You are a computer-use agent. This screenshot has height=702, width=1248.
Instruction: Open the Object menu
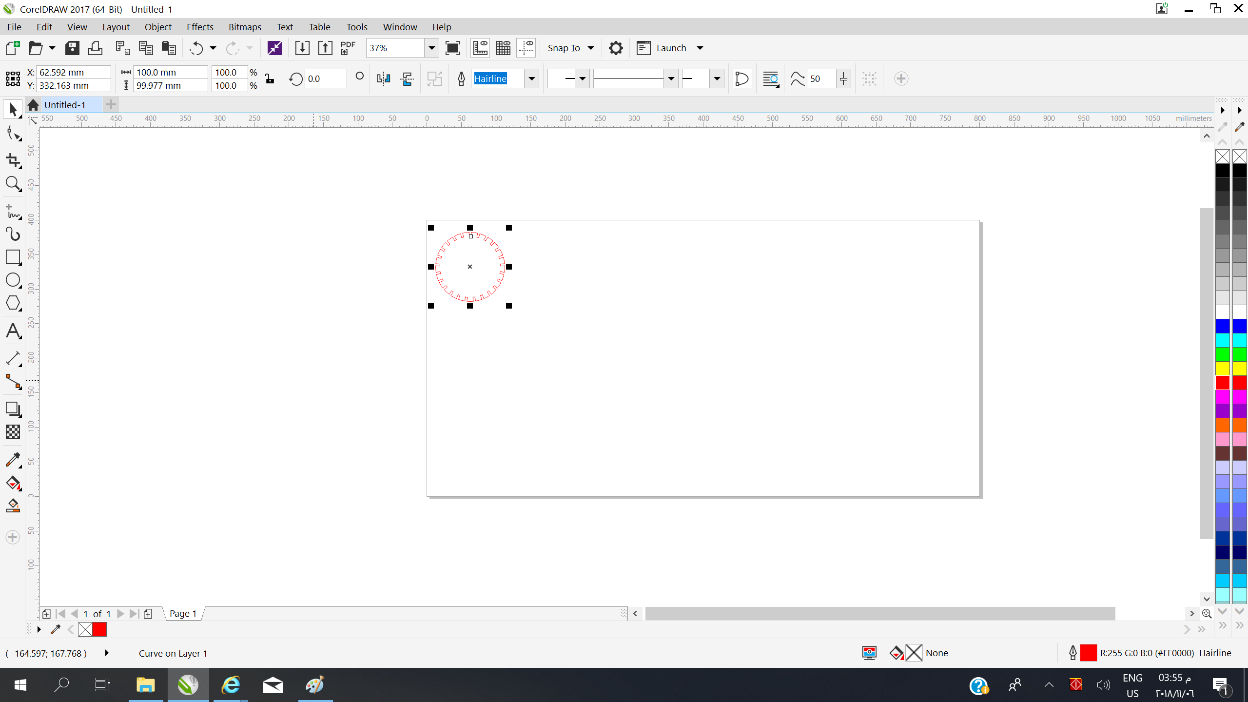tap(158, 27)
